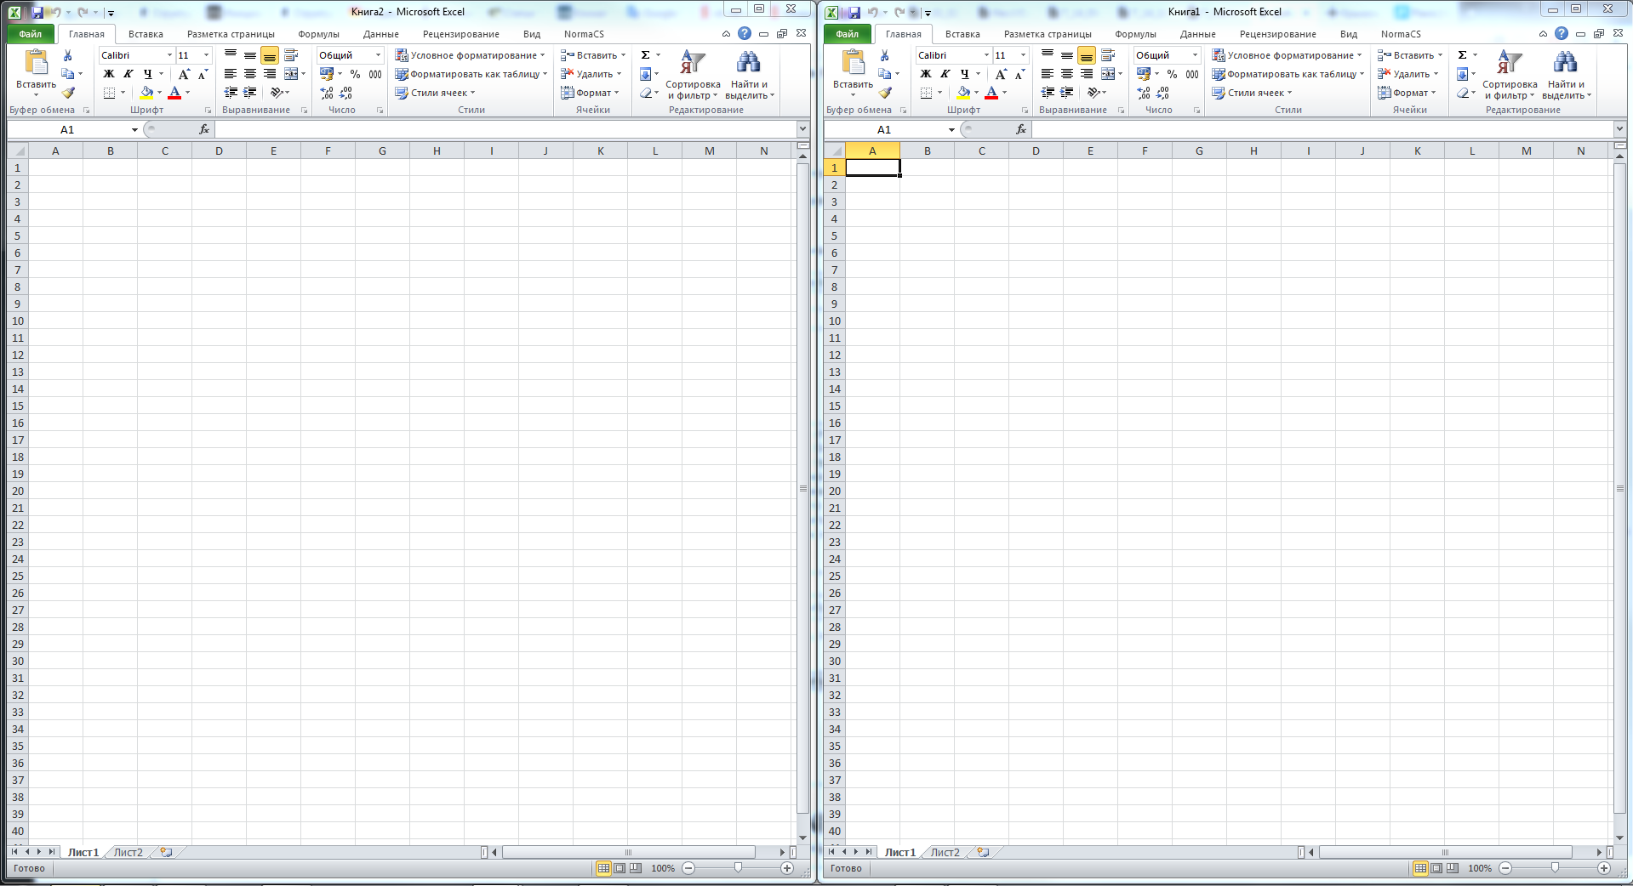Click Вставить cells button in Книга1
1633x886 pixels.
pyautogui.click(x=1411, y=55)
